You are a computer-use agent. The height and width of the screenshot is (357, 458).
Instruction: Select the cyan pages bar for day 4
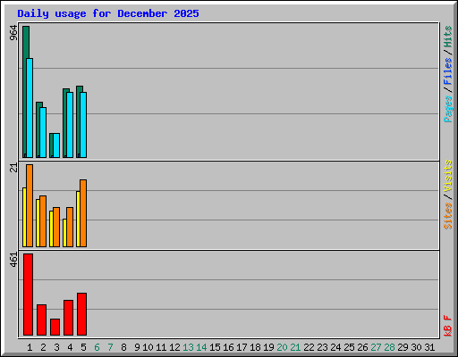pyautogui.click(x=70, y=125)
